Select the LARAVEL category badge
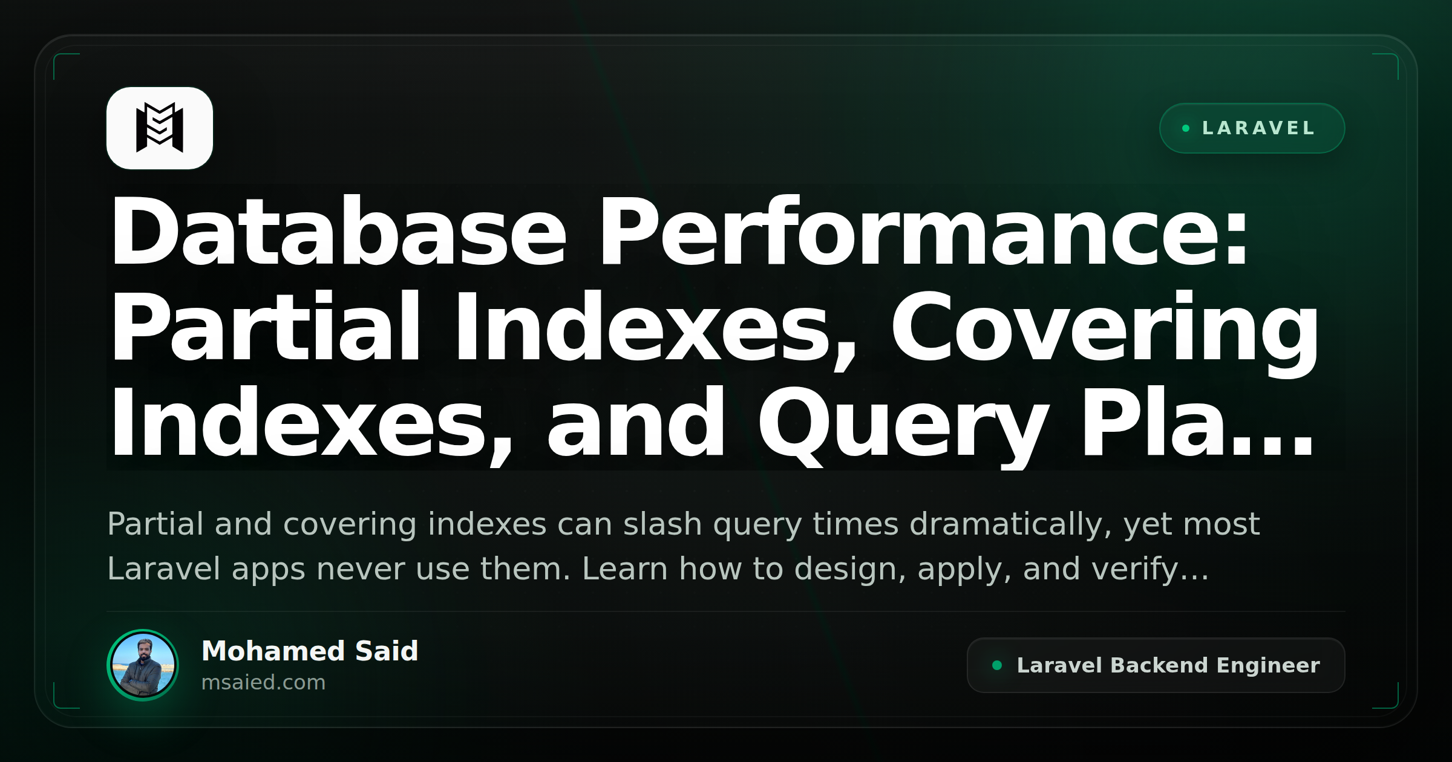Screen dimensions: 1452x762 point(1252,128)
